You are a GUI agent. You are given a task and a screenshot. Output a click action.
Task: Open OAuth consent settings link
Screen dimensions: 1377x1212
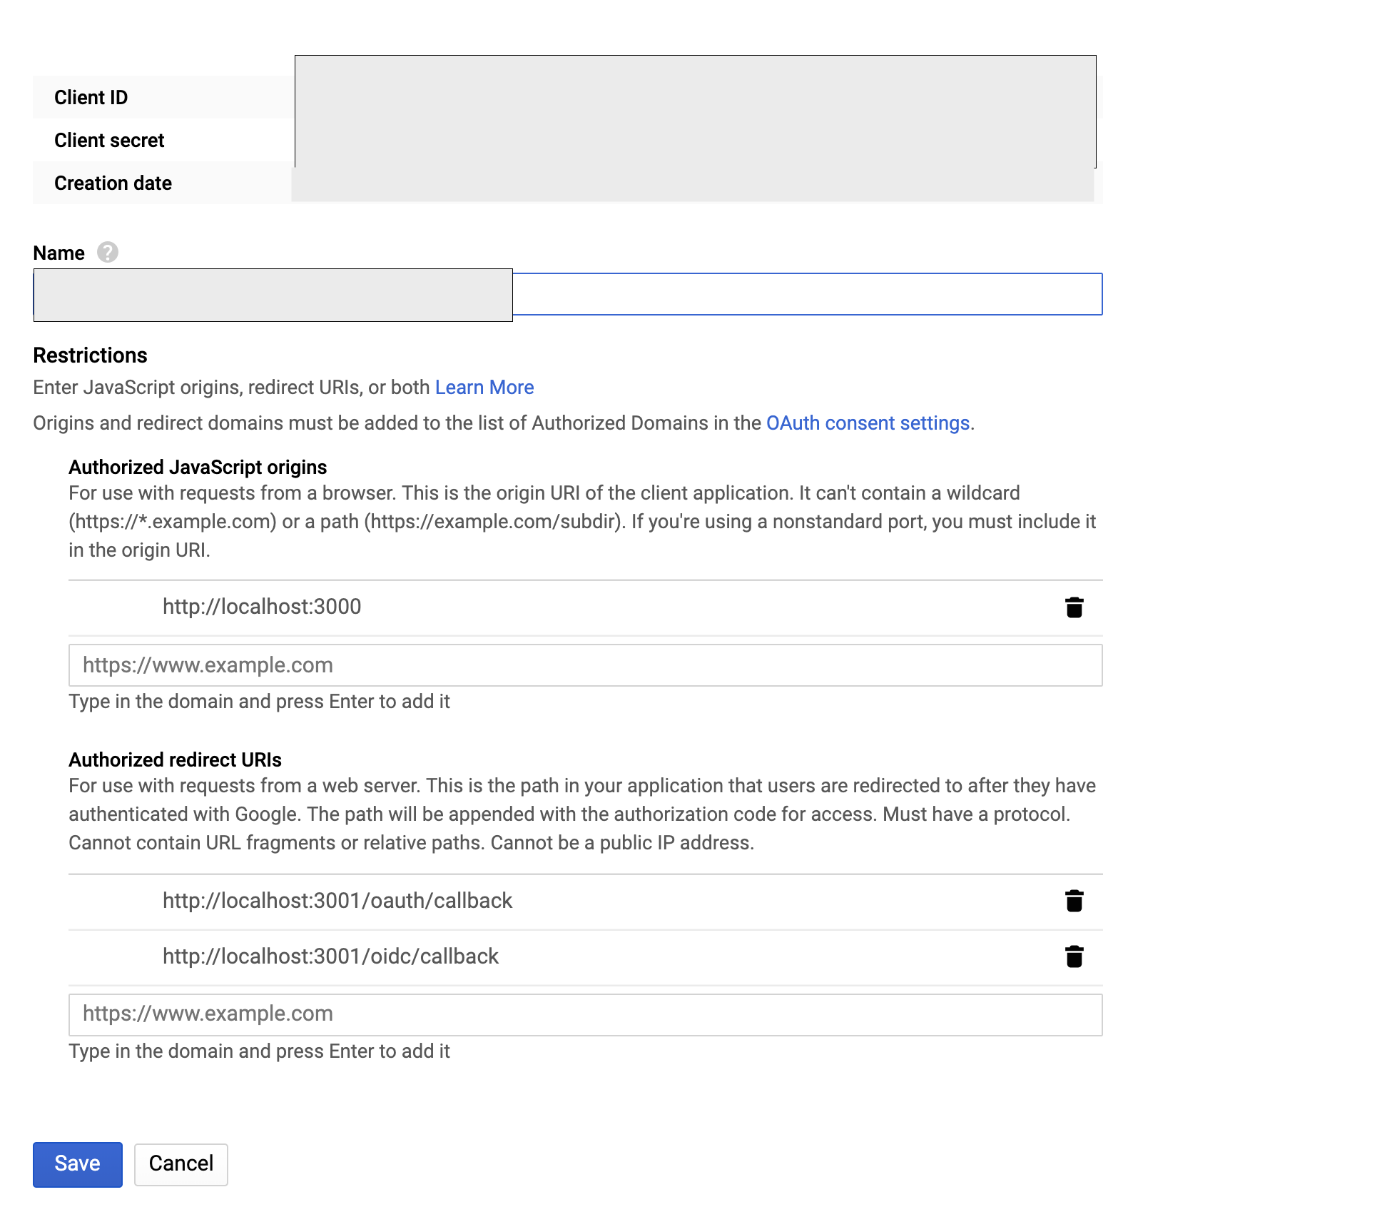868,423
